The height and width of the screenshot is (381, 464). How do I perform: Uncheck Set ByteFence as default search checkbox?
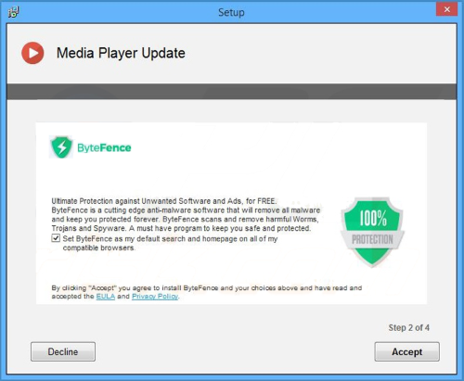[x=56, y=238]
